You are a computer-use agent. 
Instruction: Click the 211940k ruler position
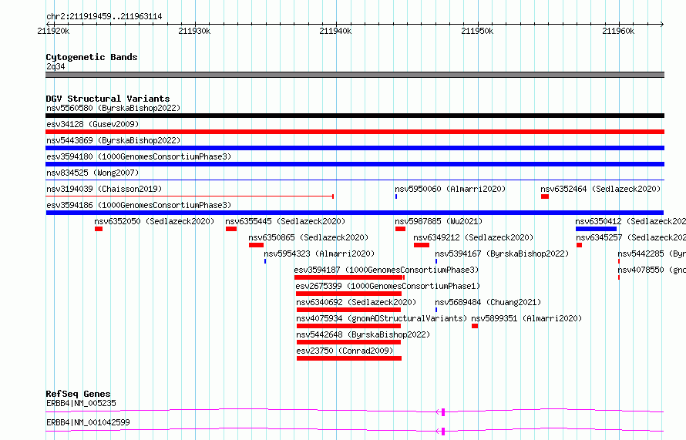[x=335, y=31]
